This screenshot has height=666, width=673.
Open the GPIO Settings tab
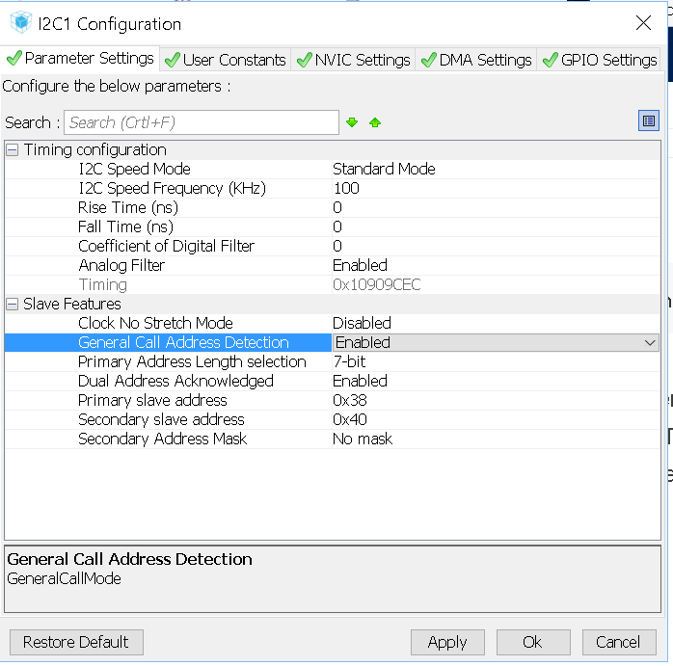[x=599, y=60]
